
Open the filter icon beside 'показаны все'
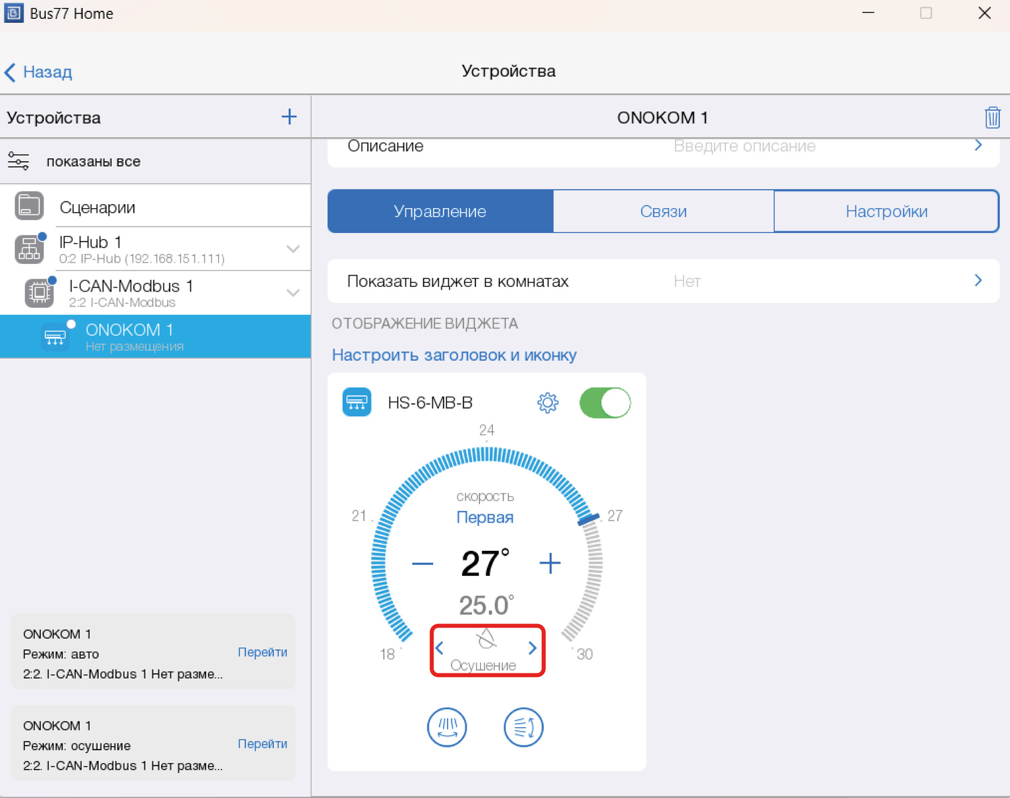pyautogui.click(x=19, y=162)
